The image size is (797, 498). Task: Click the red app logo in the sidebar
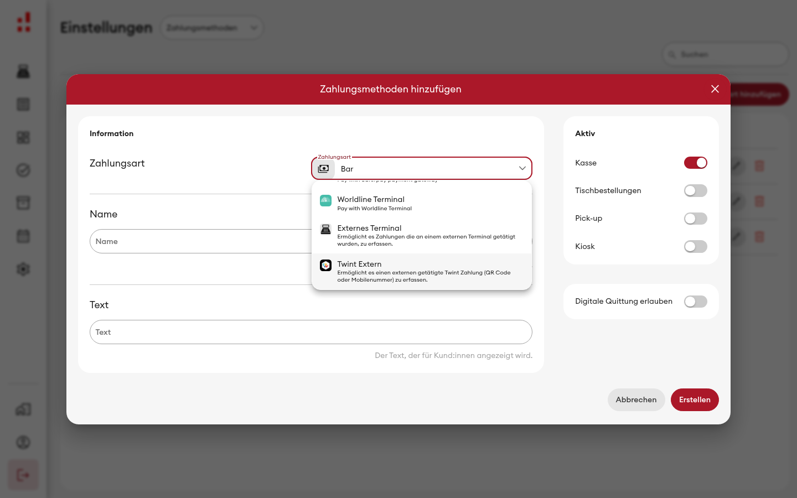23,23
